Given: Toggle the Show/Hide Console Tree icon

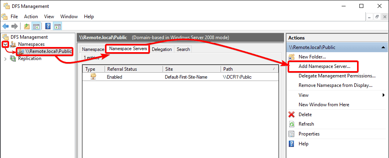Looking at the screenshot, I should tap(36, 26).
